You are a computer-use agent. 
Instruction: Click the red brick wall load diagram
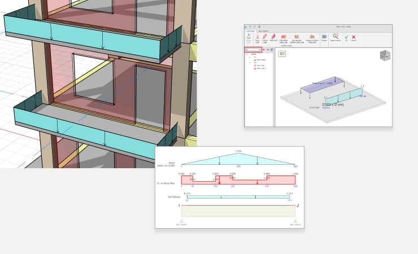pyautogui.click(x=238, y=179)
